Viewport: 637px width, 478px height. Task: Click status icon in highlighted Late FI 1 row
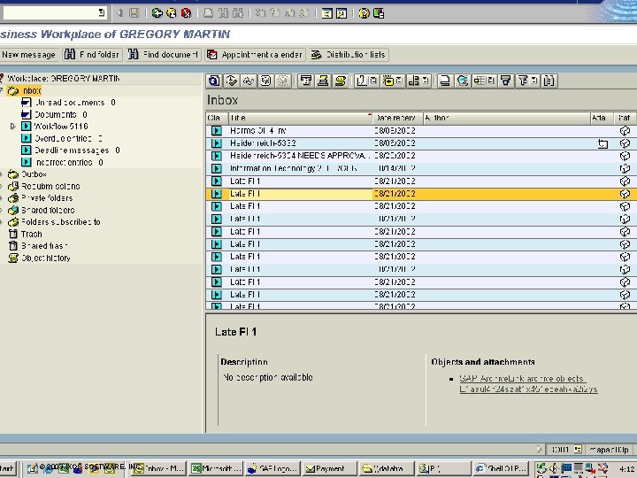pos(625,194)
